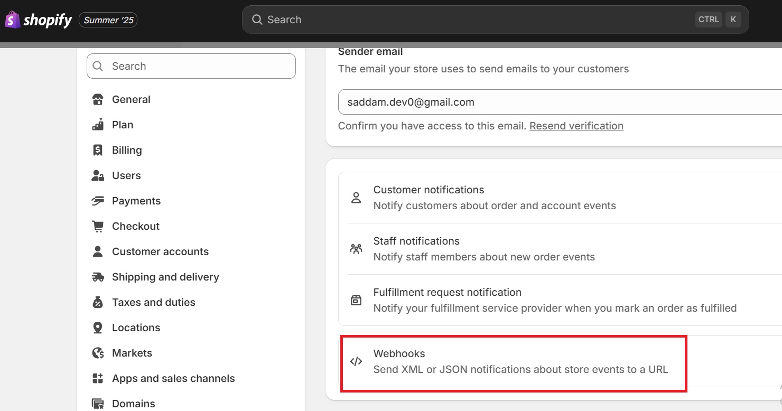Open Users settings in sidebar
Screen dimensions: 782x411
[x=126, y=175]
